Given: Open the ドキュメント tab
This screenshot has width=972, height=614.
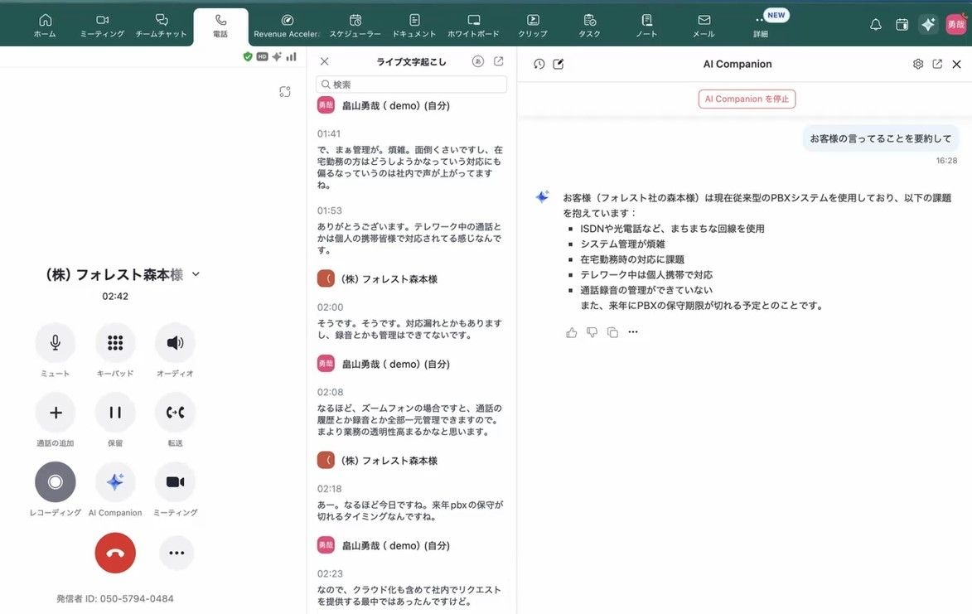Looking at the screenshot, I should pos(414,26).
